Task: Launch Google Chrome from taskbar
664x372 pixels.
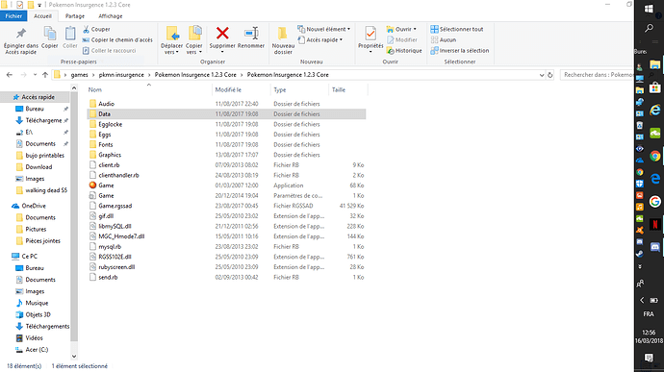Action: click(x=655, y=156)
